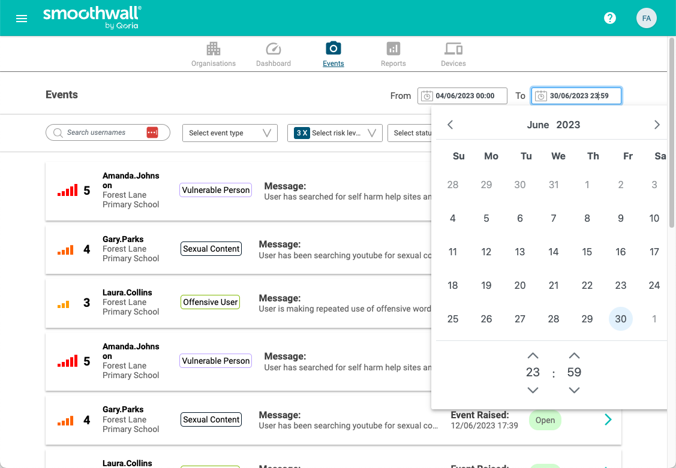This screenshot has height=468, width=676.
Task: Switch to the Dashboard tab
Action: [274, 55]
